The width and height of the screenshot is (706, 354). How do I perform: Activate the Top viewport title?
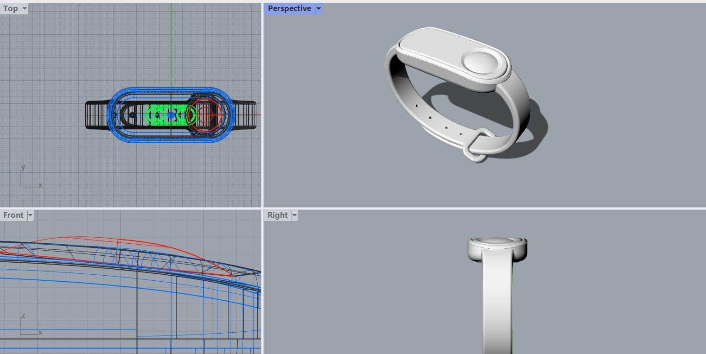(x=10, y=9)
